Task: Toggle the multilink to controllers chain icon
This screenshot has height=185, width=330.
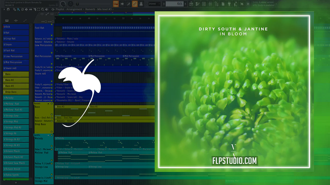Action: (135, 4)
